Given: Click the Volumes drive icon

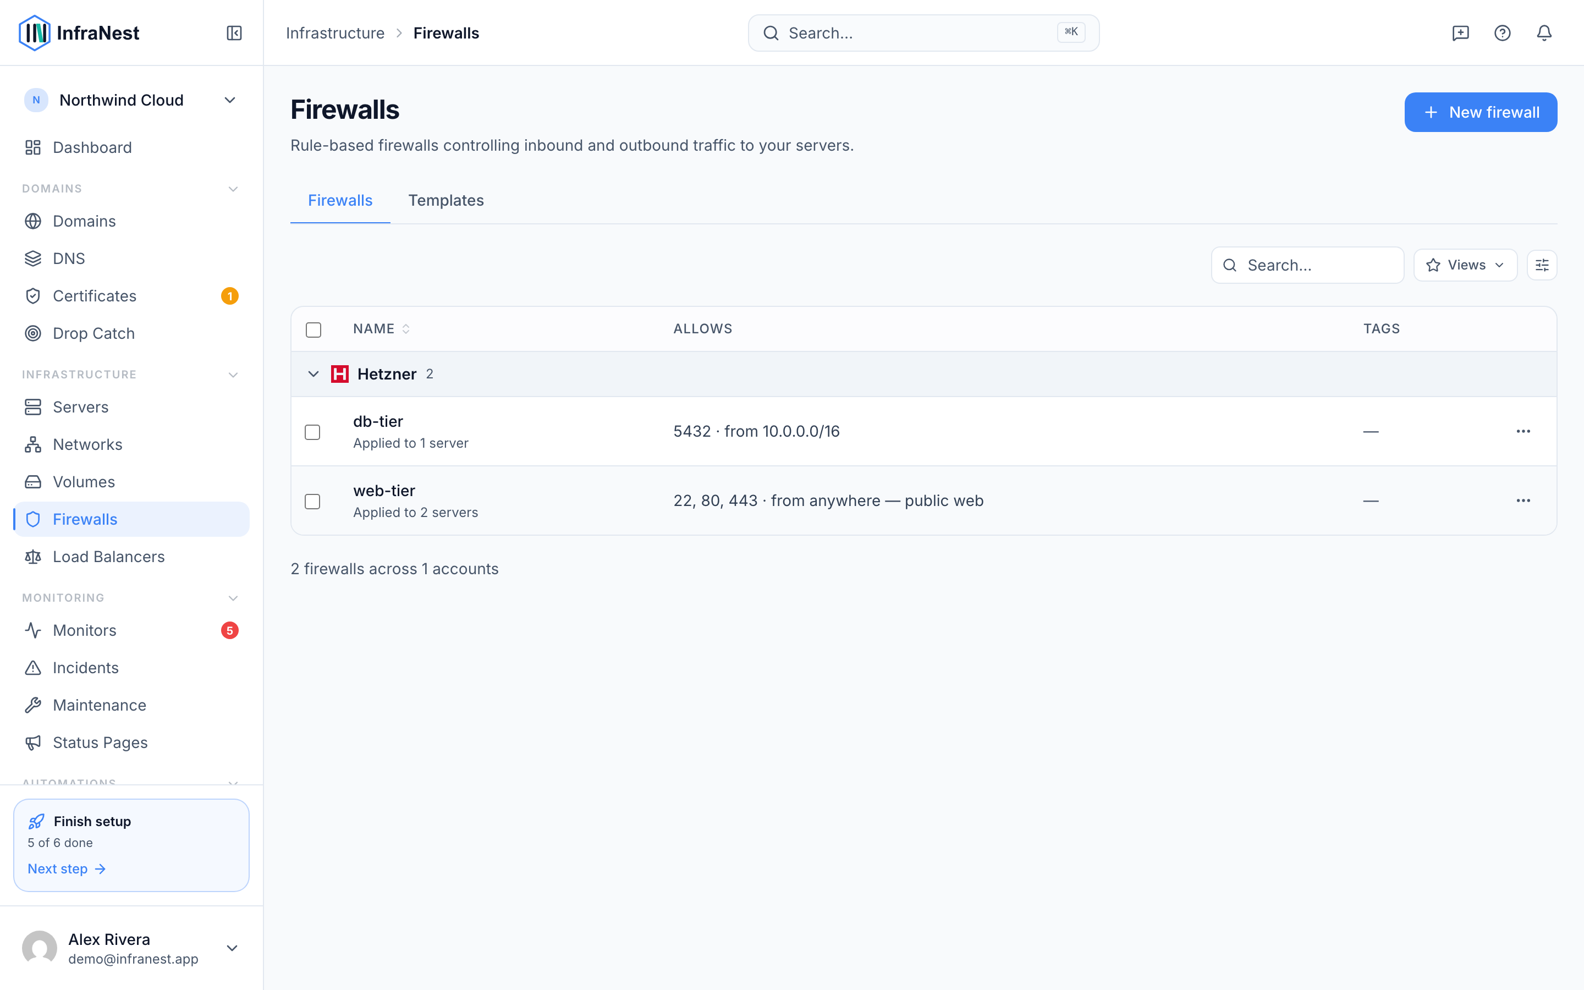Looking at the screenshot, I should pos(33,482).
